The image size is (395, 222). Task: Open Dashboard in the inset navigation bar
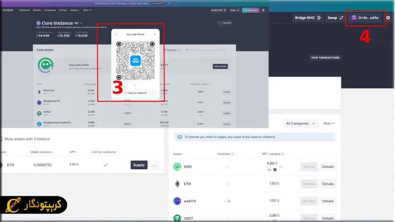point(24,10)
